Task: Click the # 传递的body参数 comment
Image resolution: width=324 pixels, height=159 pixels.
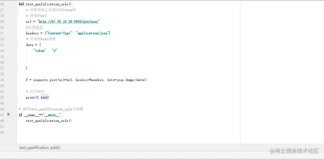Action: pos(41,39)
